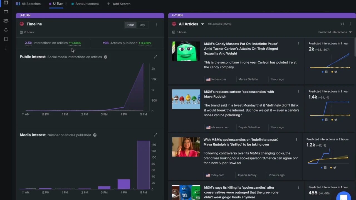
Task: Open the U-Turn tab options dots
Action: (66, 4)
